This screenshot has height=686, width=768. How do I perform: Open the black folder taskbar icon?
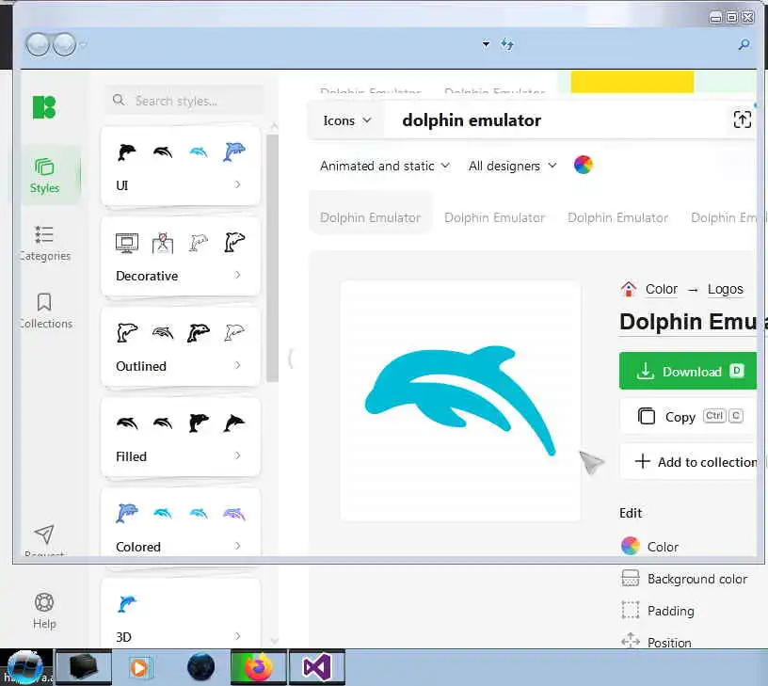(84, 667)
